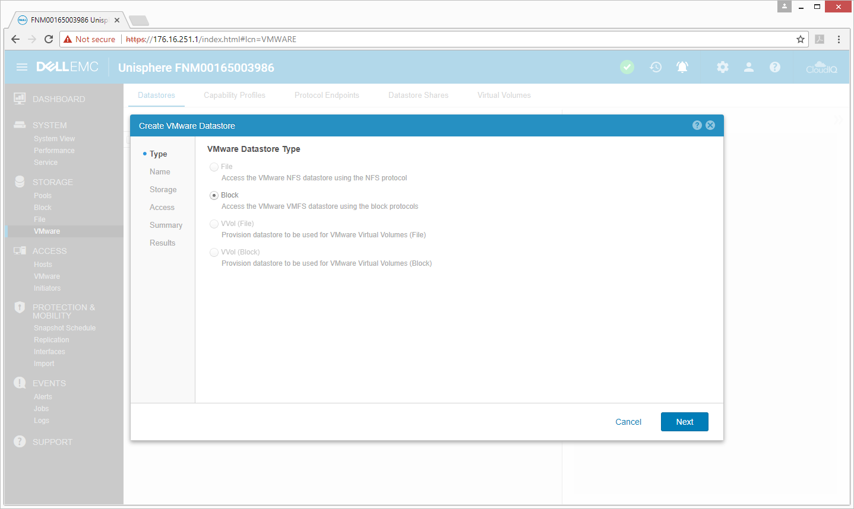The height and width of the screenshot is (509, 854).
Task: Open CloudIQ from the header
Action: coord(821,67)
